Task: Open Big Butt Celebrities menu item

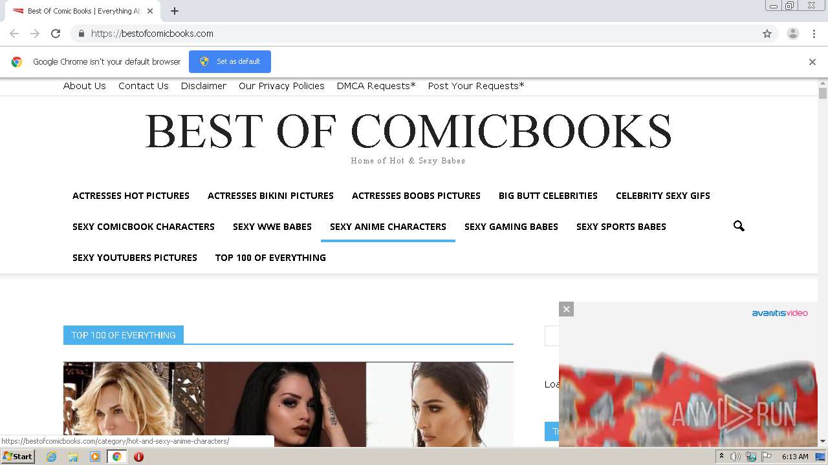Action: [x=548, y=196]
